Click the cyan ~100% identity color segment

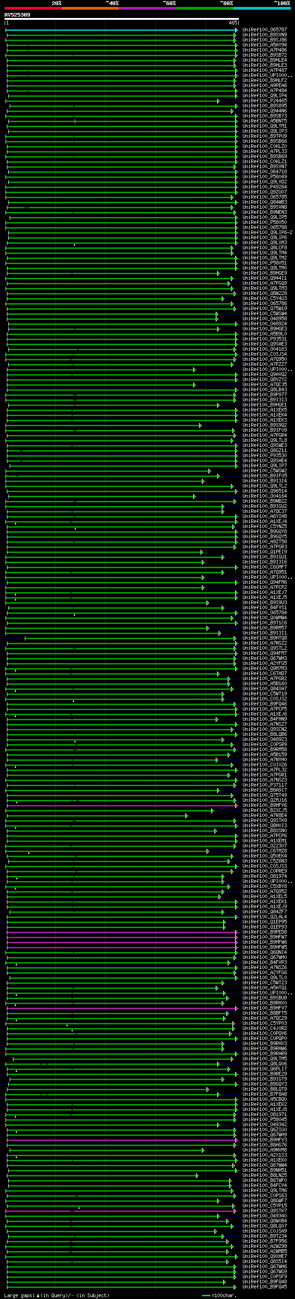[x=262, y=8]
